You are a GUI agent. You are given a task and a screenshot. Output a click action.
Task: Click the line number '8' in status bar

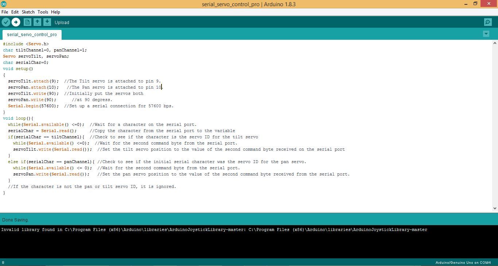3,262
